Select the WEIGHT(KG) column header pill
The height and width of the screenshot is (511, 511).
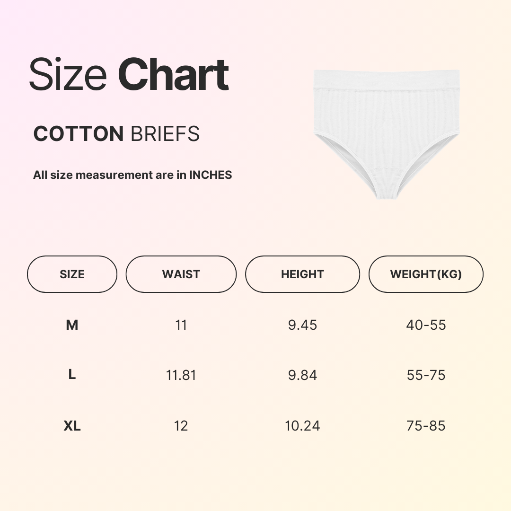[426, 274]
